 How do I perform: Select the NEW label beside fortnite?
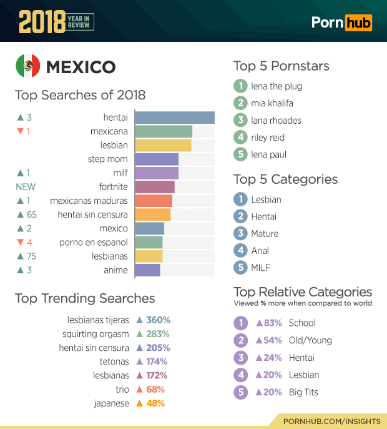25,187
